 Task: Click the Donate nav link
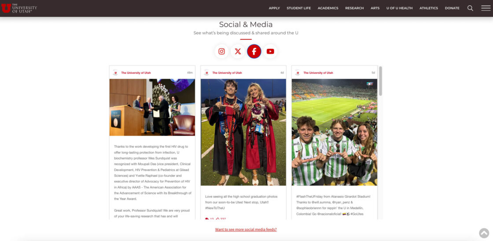click(x=452, y=8)
